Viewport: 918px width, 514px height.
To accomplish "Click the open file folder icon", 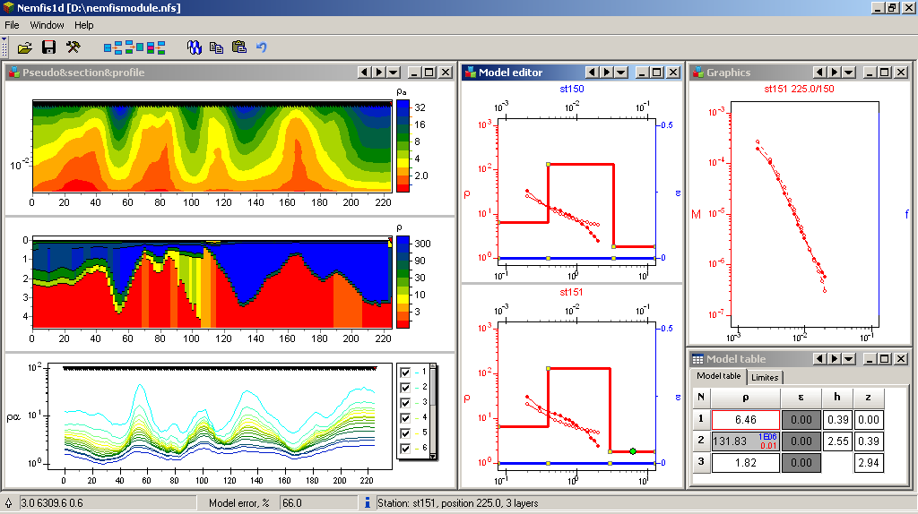I will tap(25, 47).
